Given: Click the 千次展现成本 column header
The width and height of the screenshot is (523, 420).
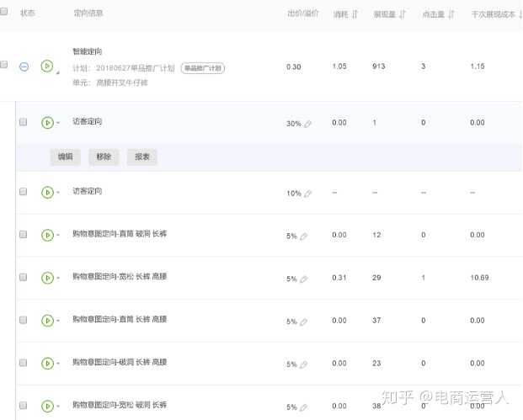Looking at the screenshot, I should (x=494, y=14).
